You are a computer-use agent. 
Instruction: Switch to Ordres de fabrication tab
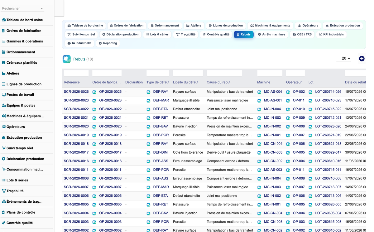[127, 26]
